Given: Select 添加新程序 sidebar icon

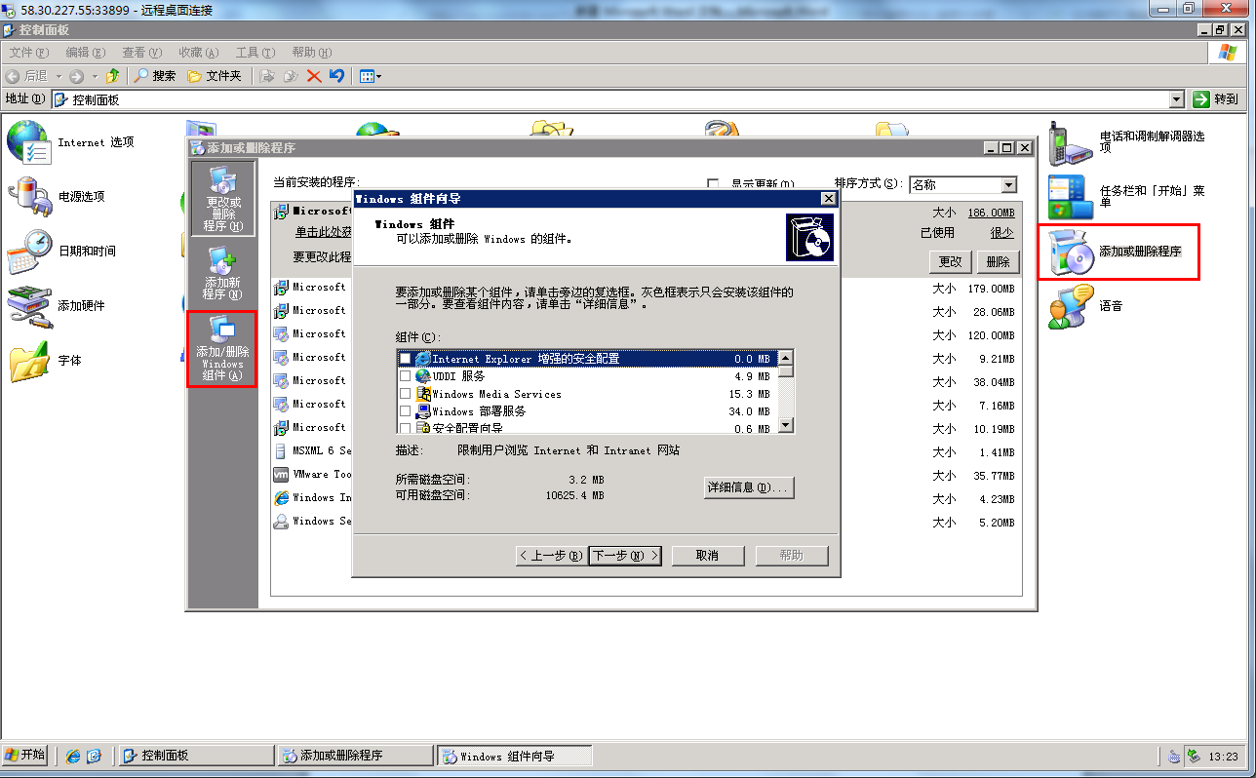Looking at the screenshot, I should 222,273.
